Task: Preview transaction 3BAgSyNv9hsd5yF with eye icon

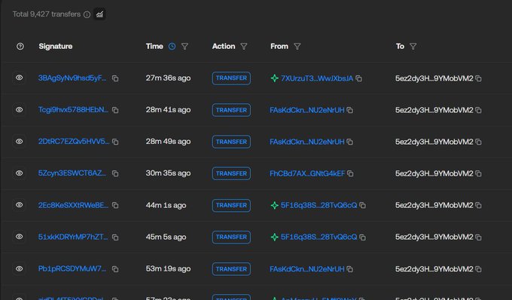Action: click(20, 78)
